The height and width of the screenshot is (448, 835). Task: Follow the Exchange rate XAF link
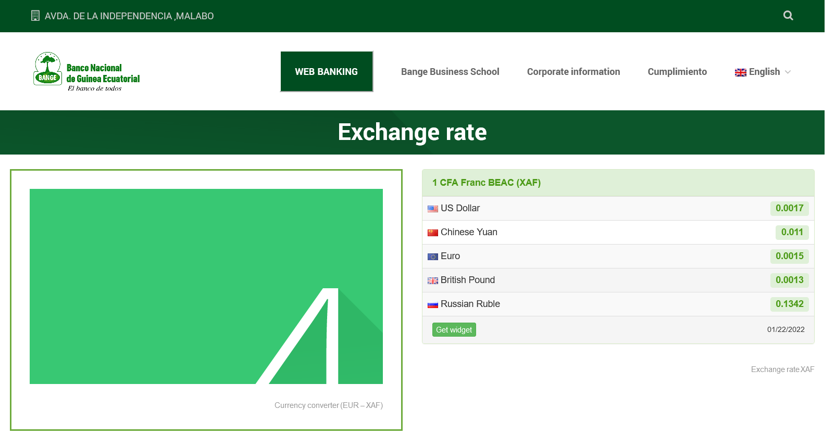click(782, 369)
